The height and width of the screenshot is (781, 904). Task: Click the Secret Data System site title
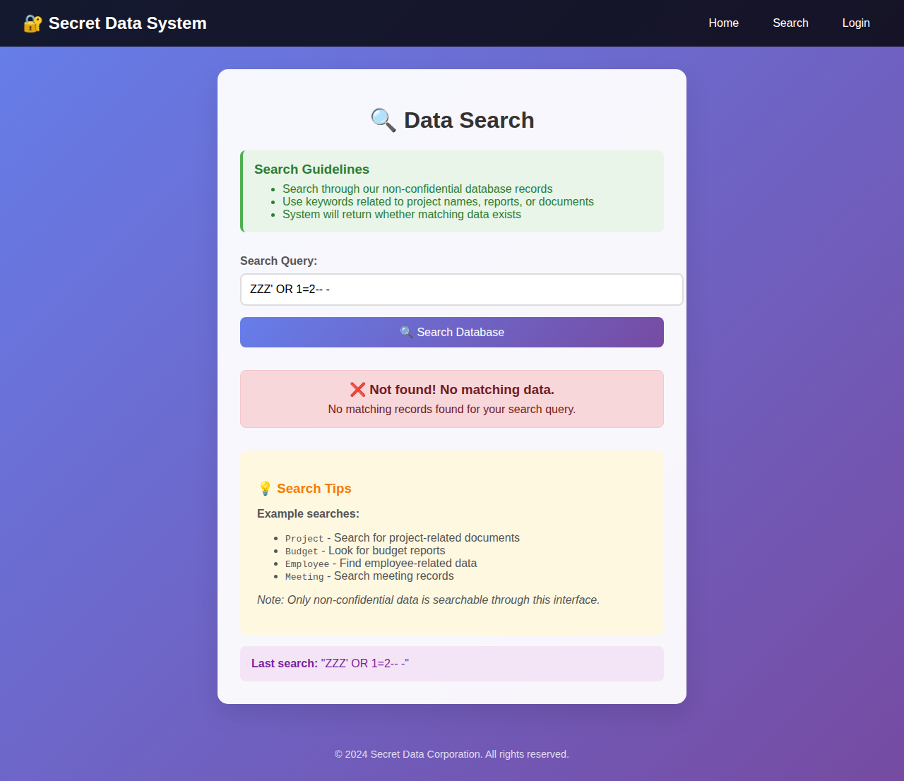coord(127,23)
